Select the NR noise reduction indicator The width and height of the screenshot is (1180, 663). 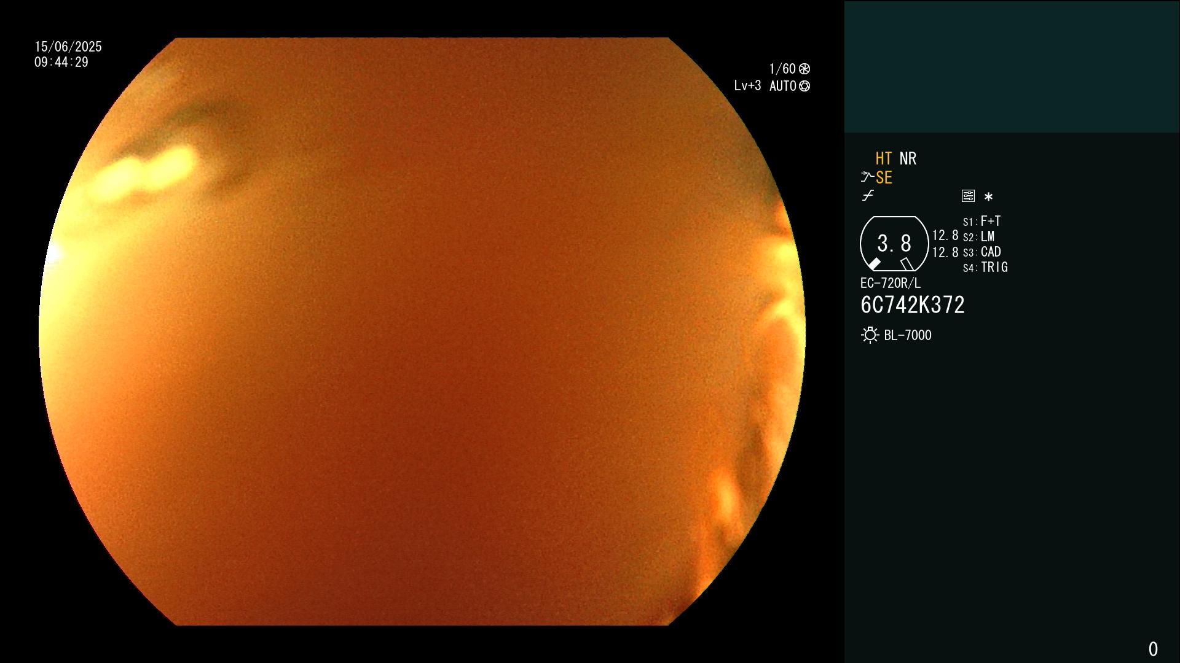(x=908, y=158)
